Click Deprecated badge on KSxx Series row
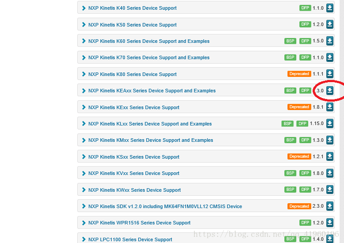The height and width of the screenshot is (243, 344). [x=299, y=156]
